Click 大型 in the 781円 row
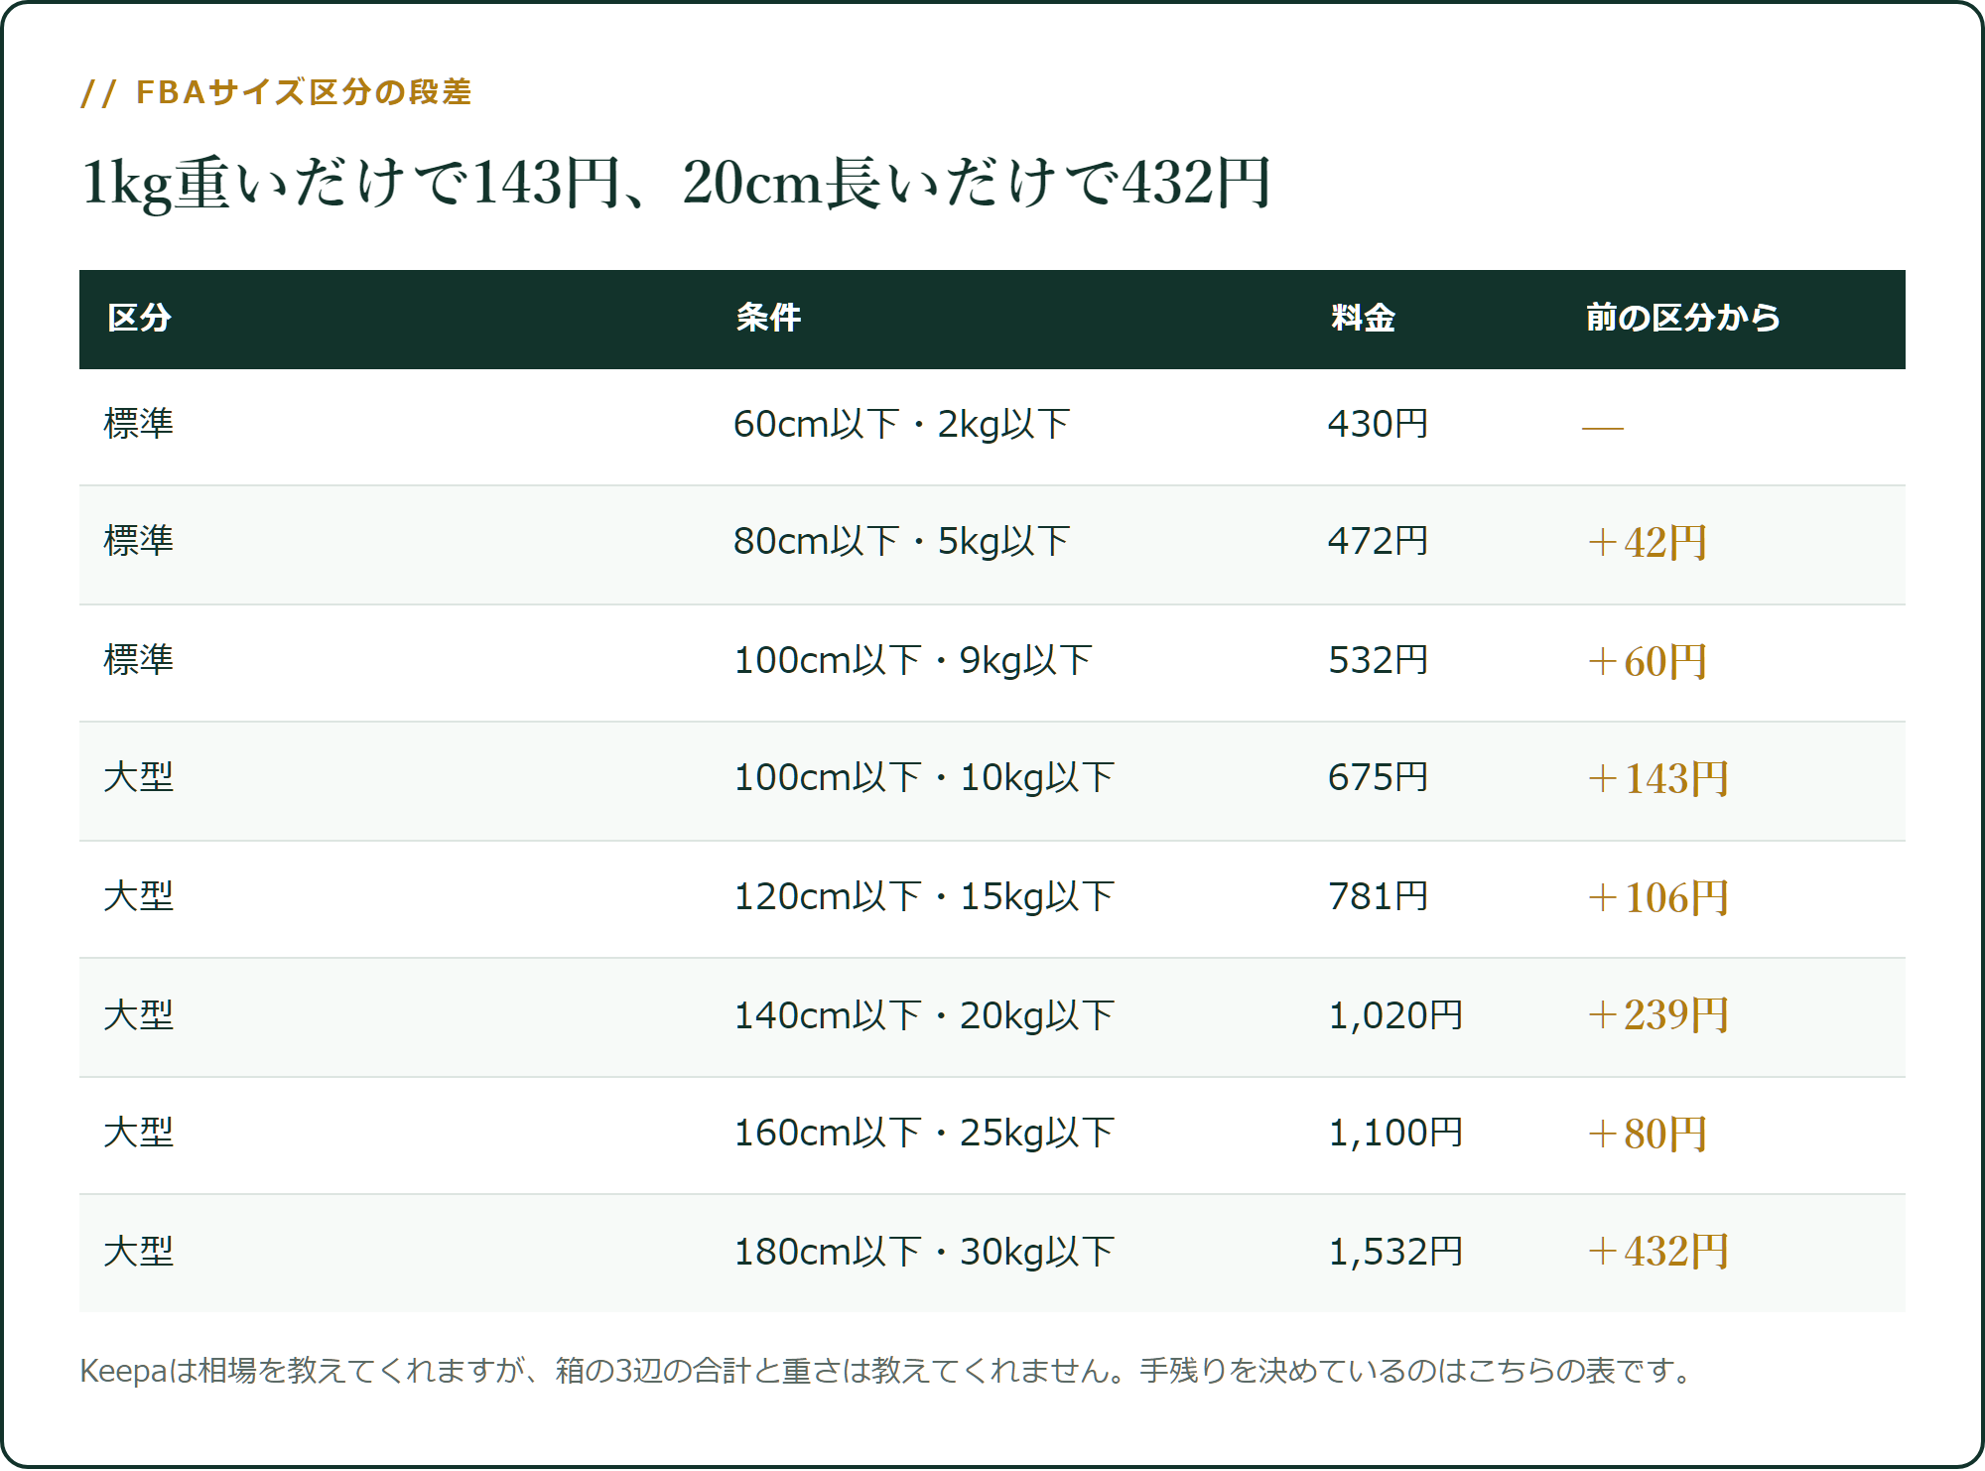 point(139,896)
